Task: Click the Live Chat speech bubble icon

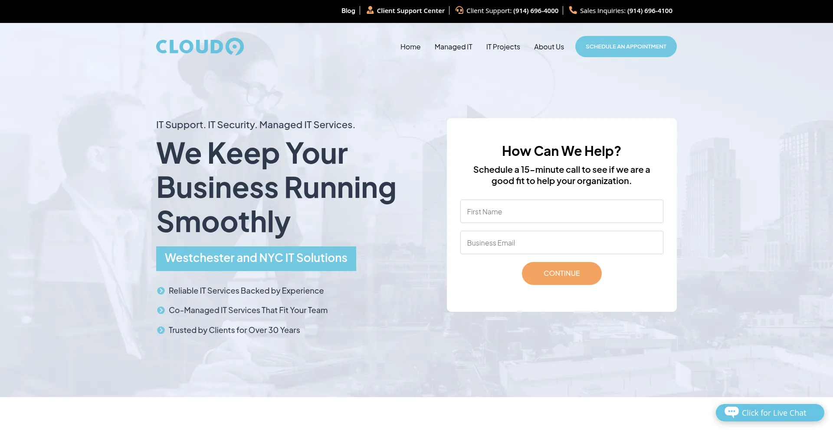Action: pyautogui.click(x=731, y=412)
